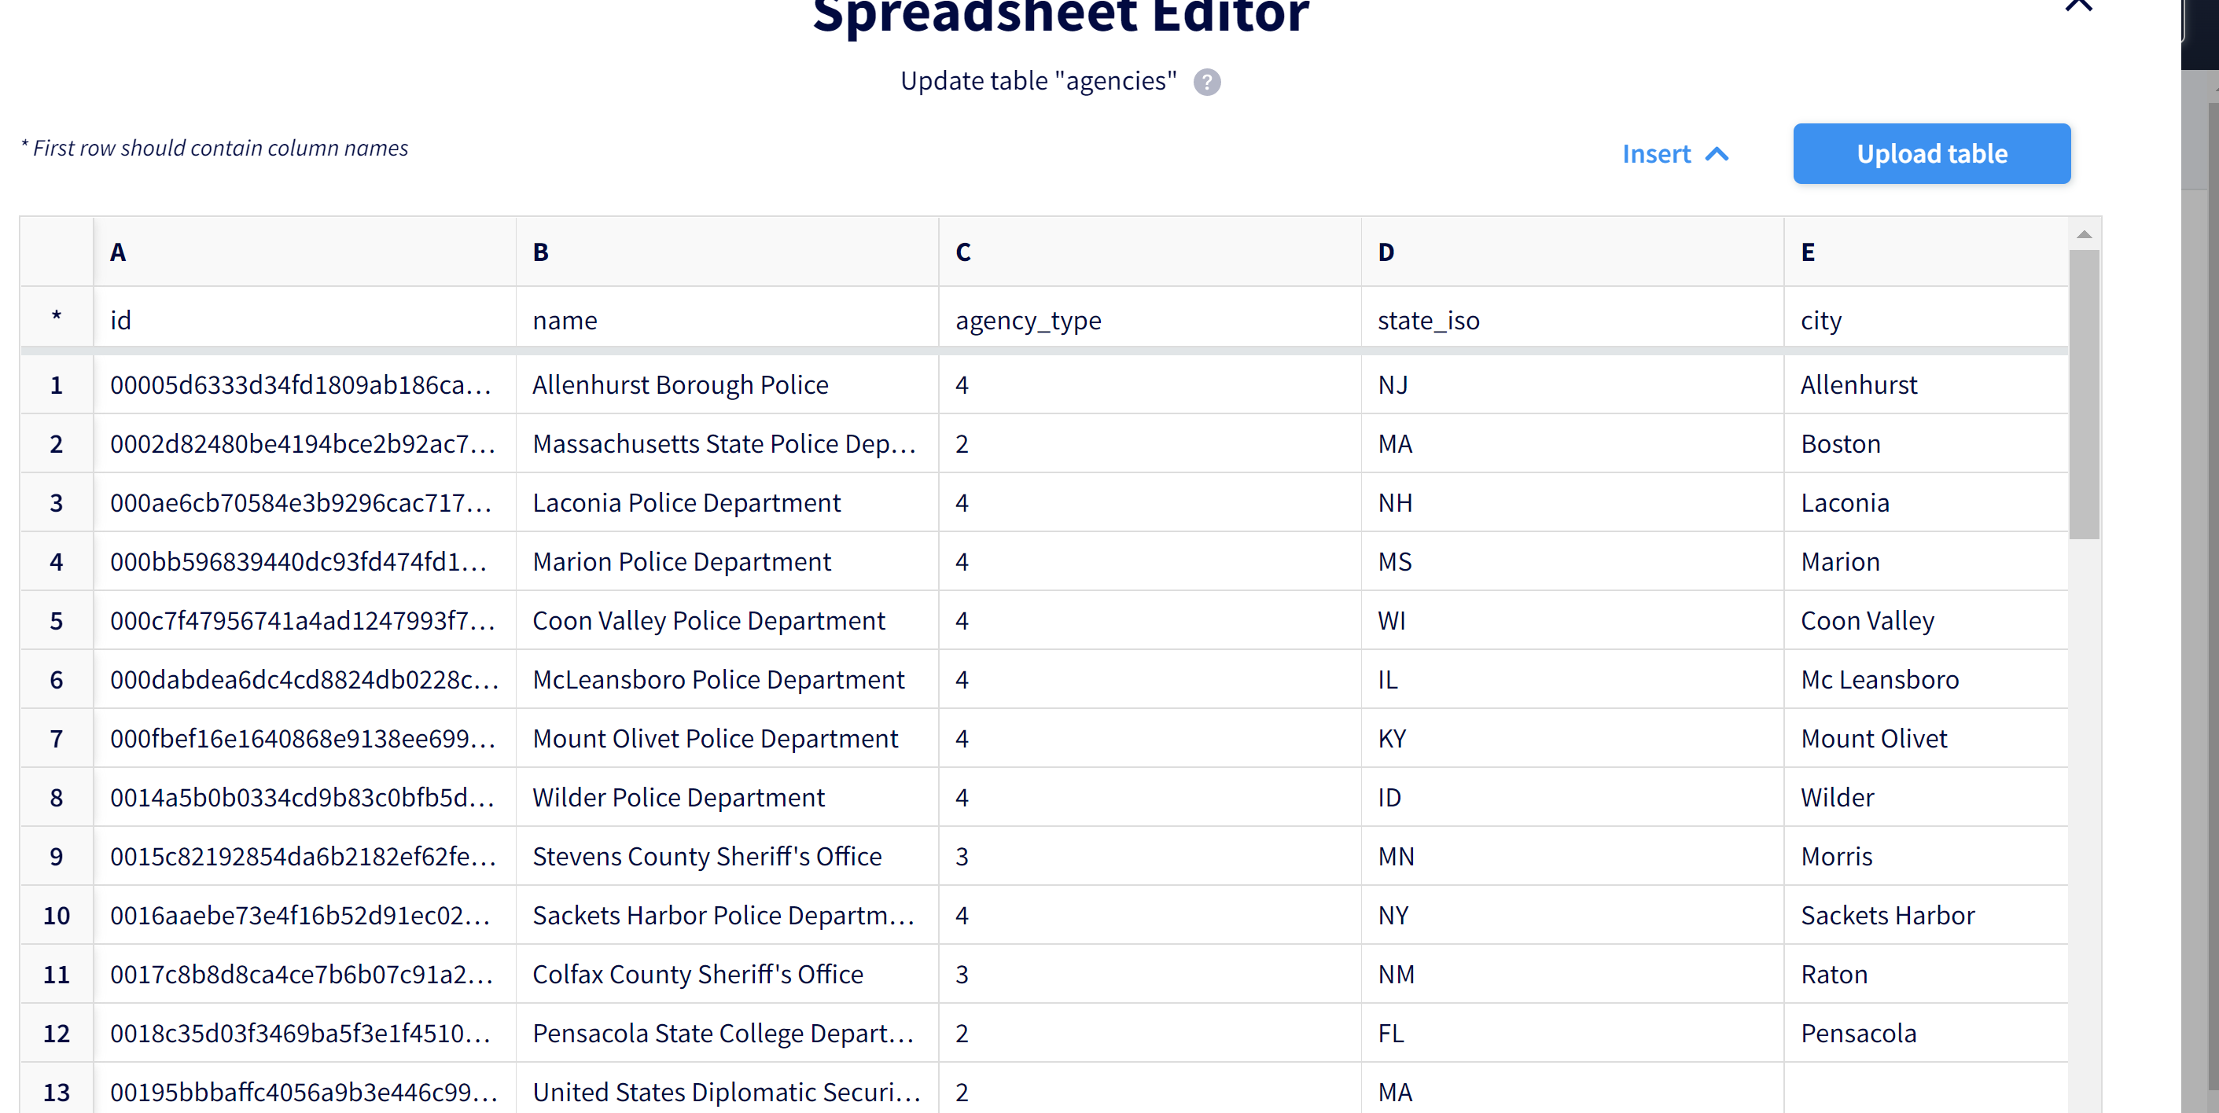Click the id cell starting 0015c82192854

pyautogui.click(x=305, y=857)
